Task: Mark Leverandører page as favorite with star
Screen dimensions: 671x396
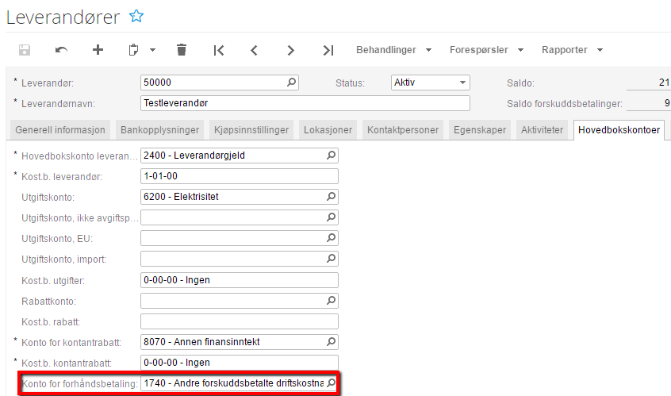Action: 136,16
